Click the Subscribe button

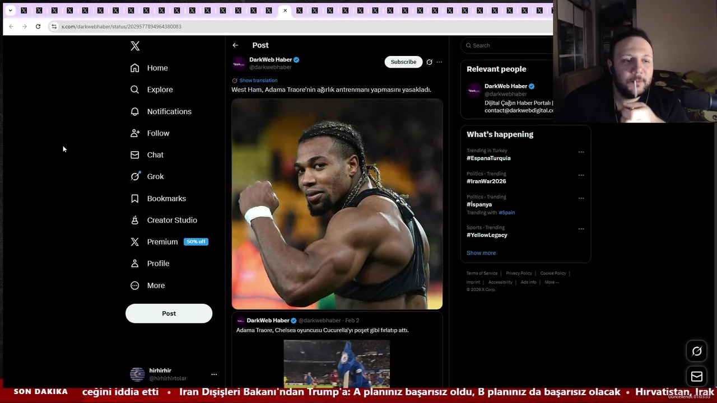tap(403, 62)
